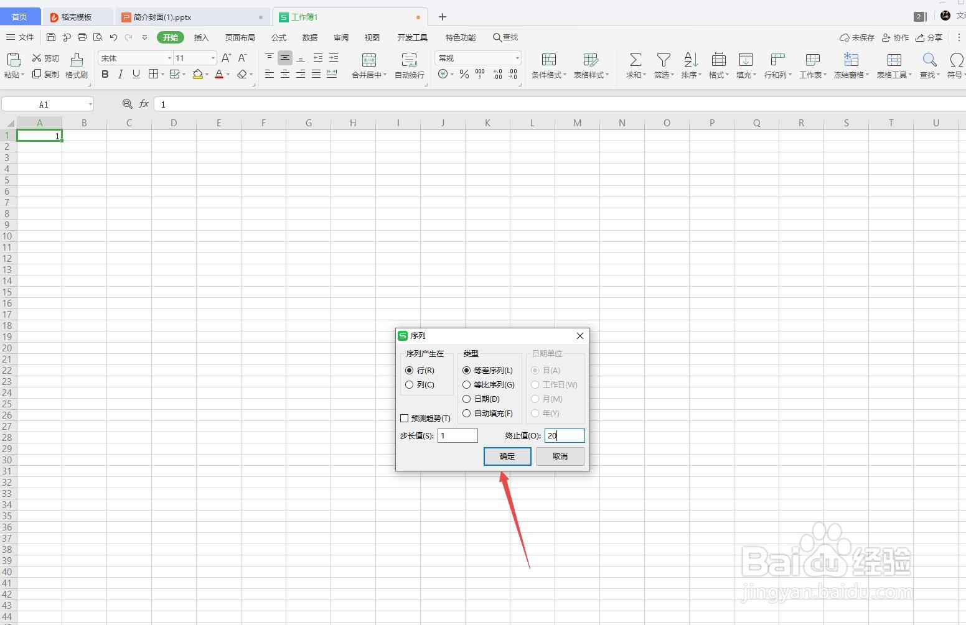Add a new tab with plus button
The image size is (966, 625).
tap(443, 17)
